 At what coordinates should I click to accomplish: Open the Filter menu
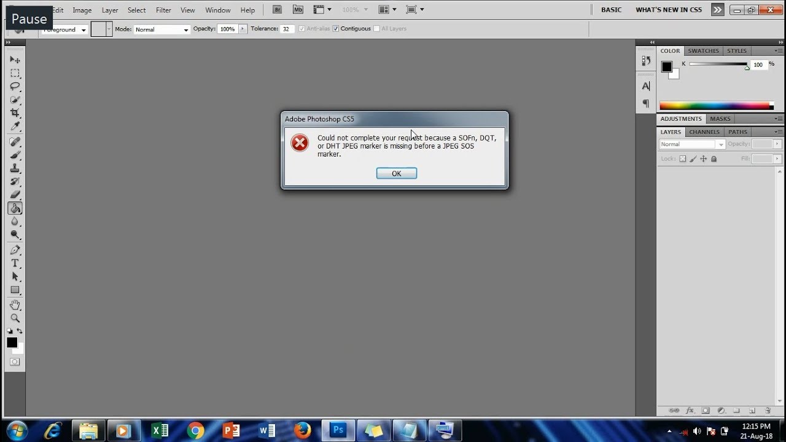pyautogui.click(x=163, y=10)
